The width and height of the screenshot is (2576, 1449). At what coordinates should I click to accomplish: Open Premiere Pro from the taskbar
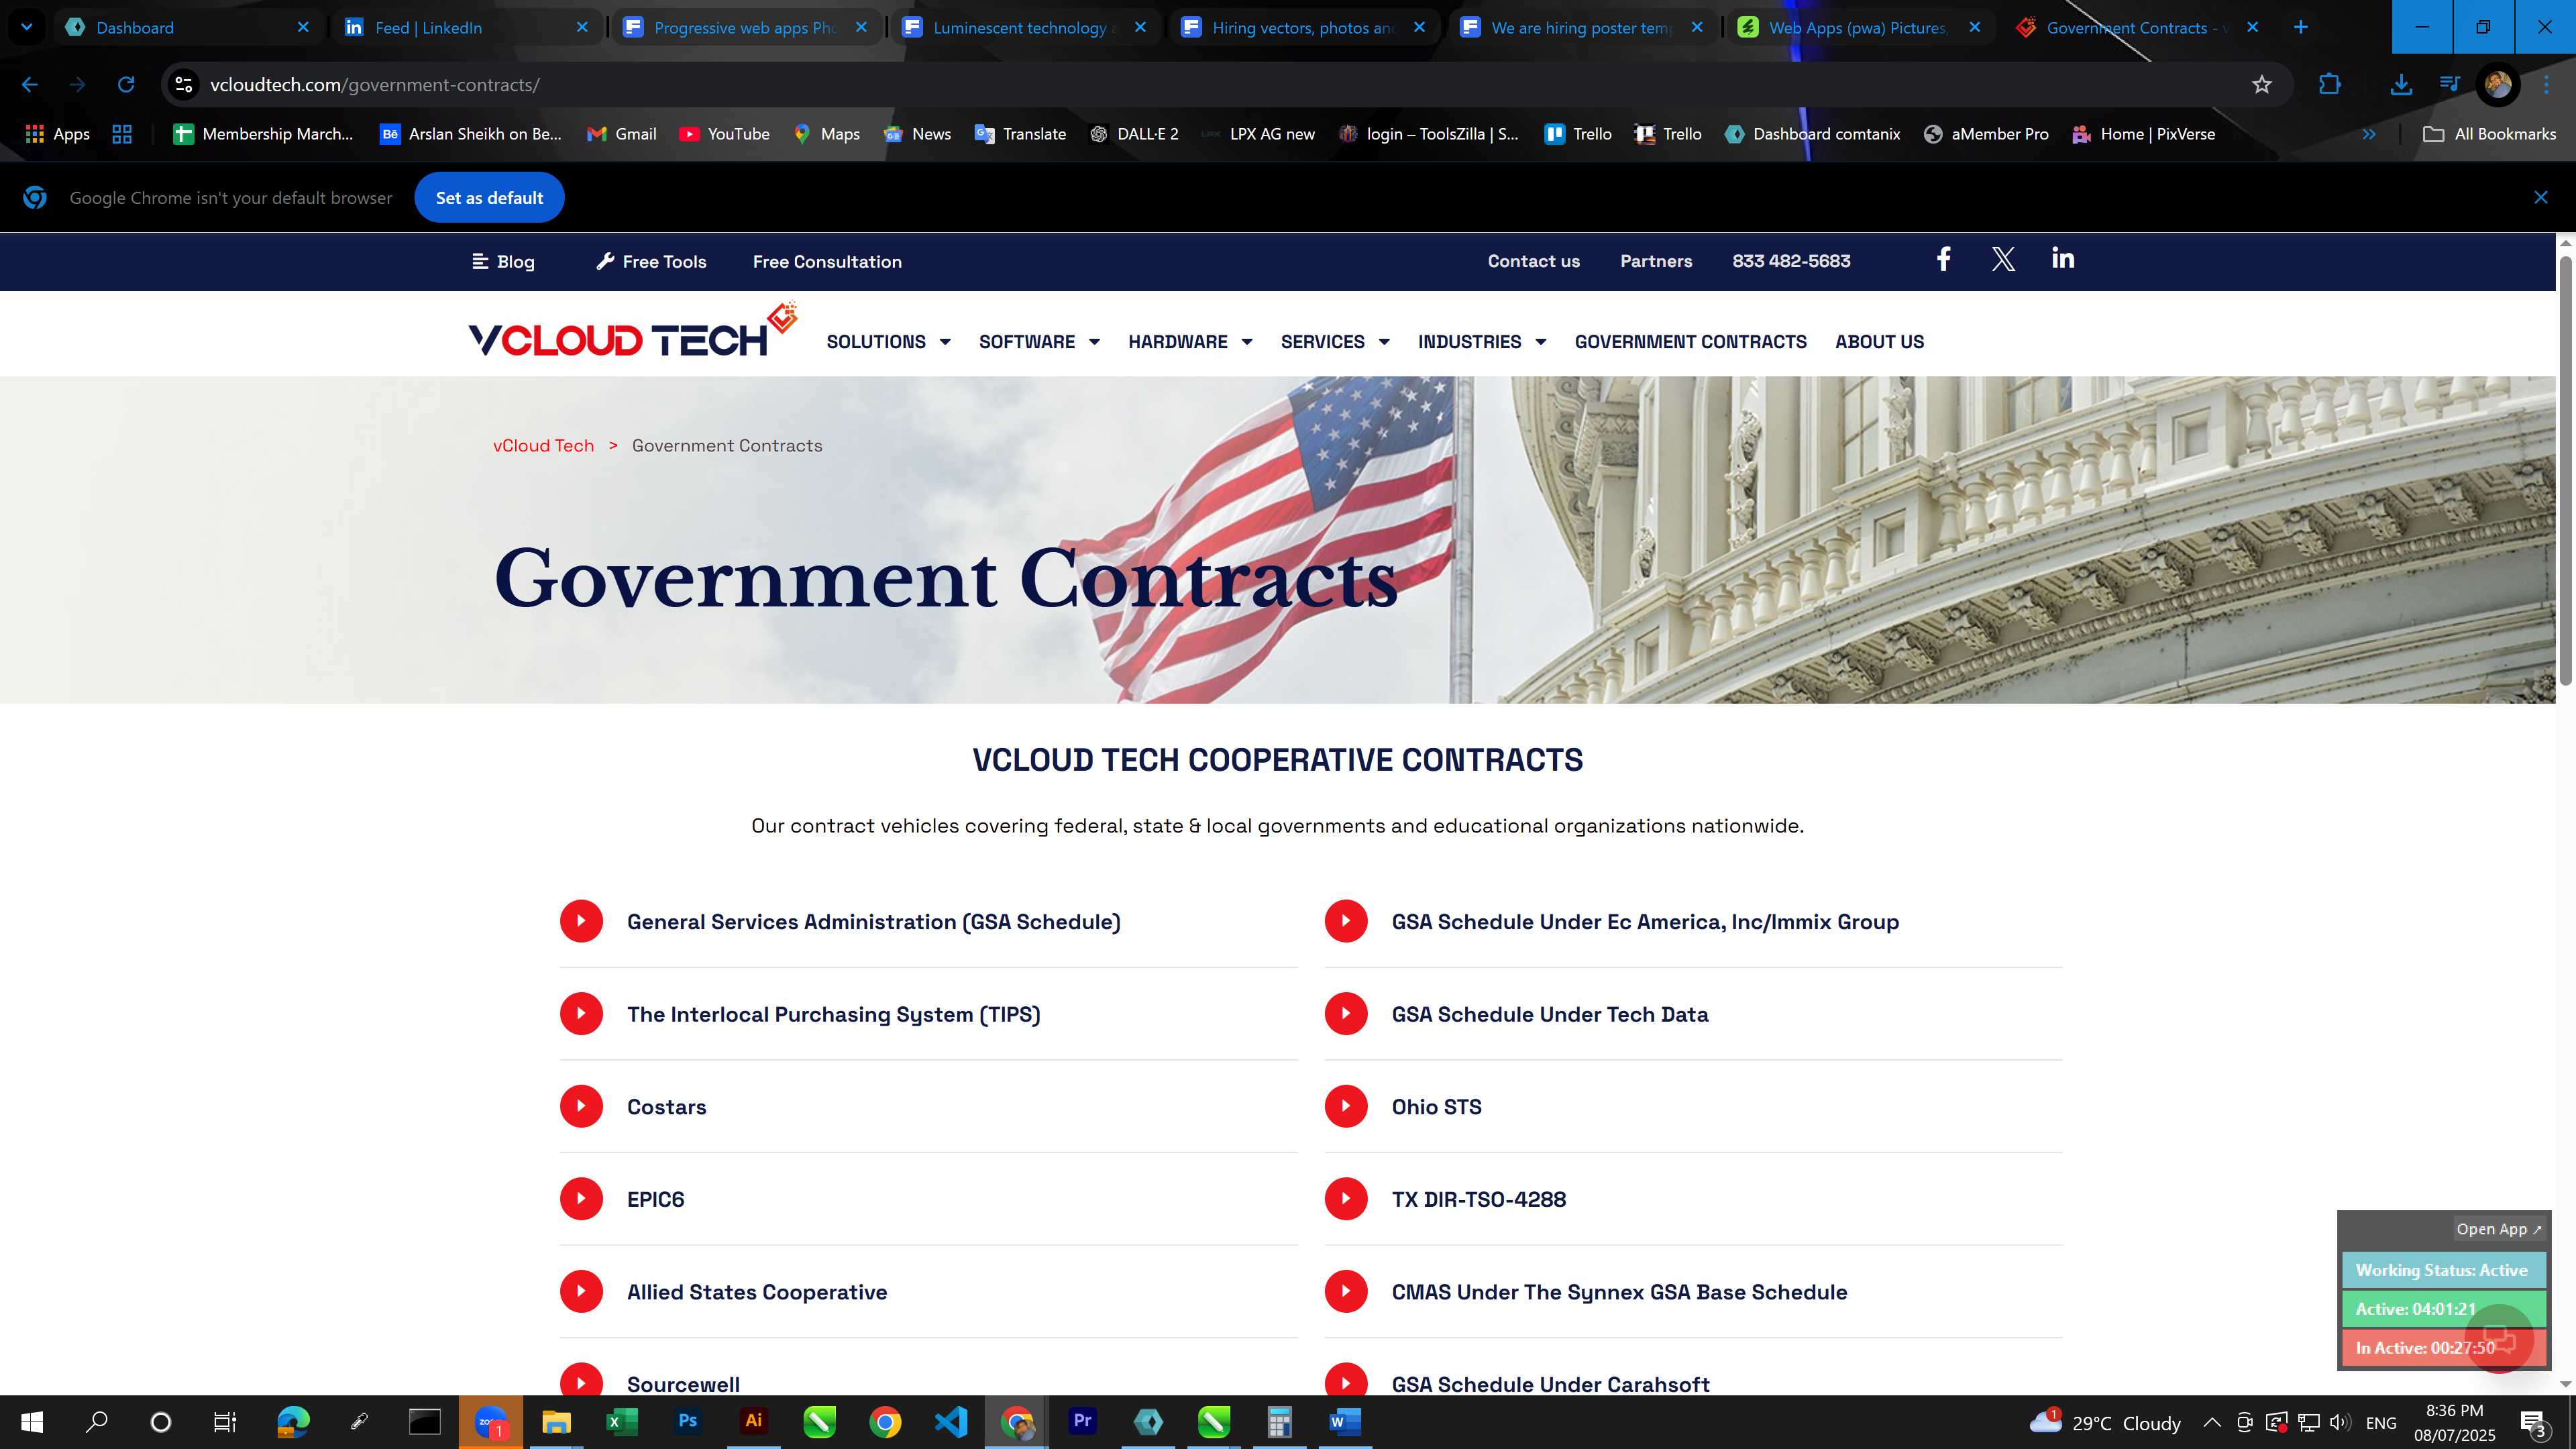tap(1082, 1422)
